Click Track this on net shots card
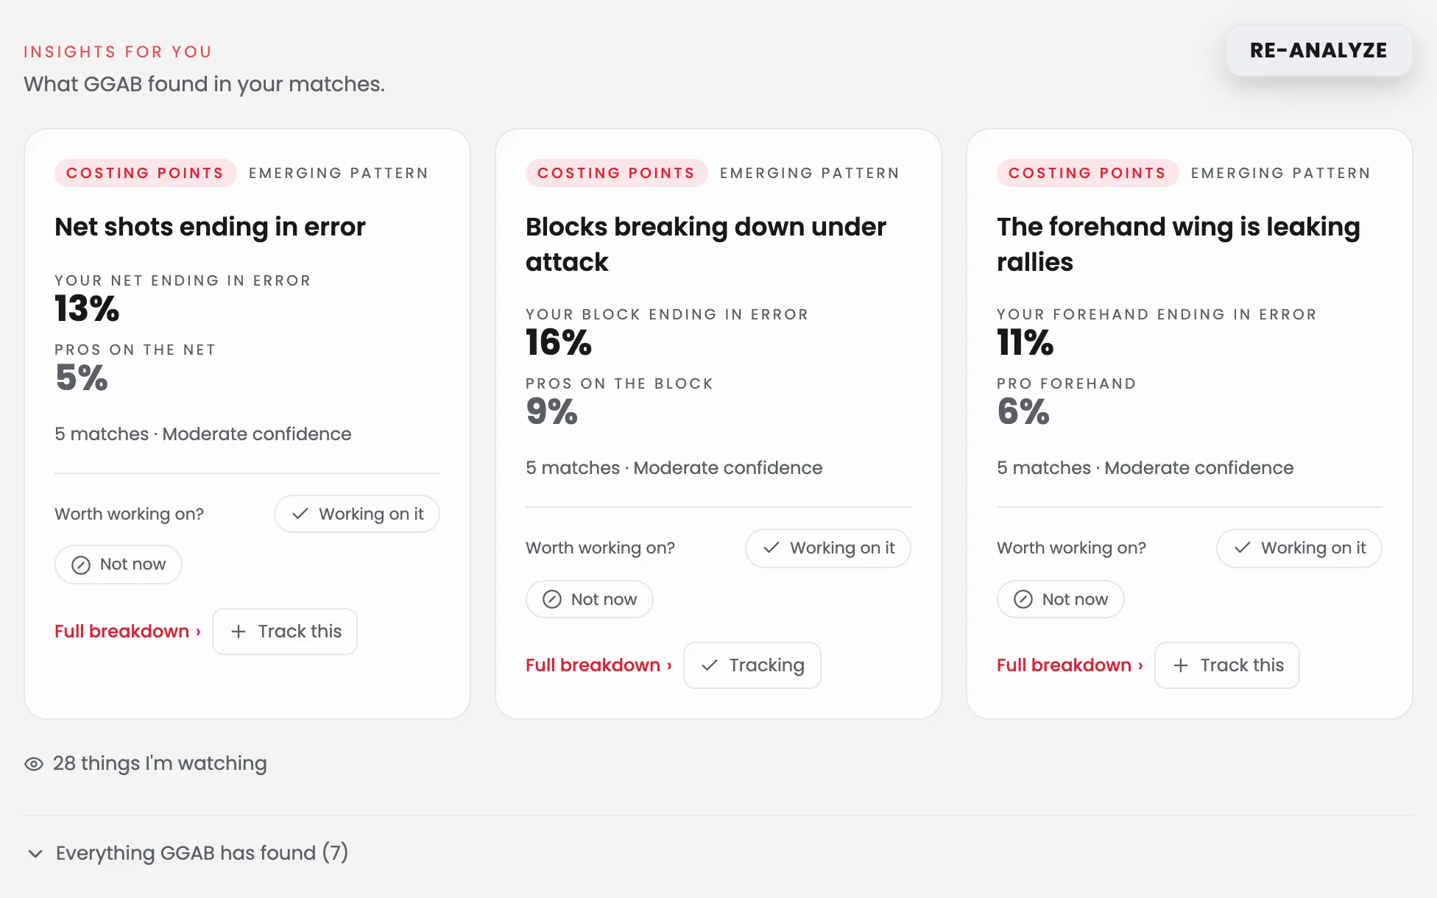 point(285,632)
